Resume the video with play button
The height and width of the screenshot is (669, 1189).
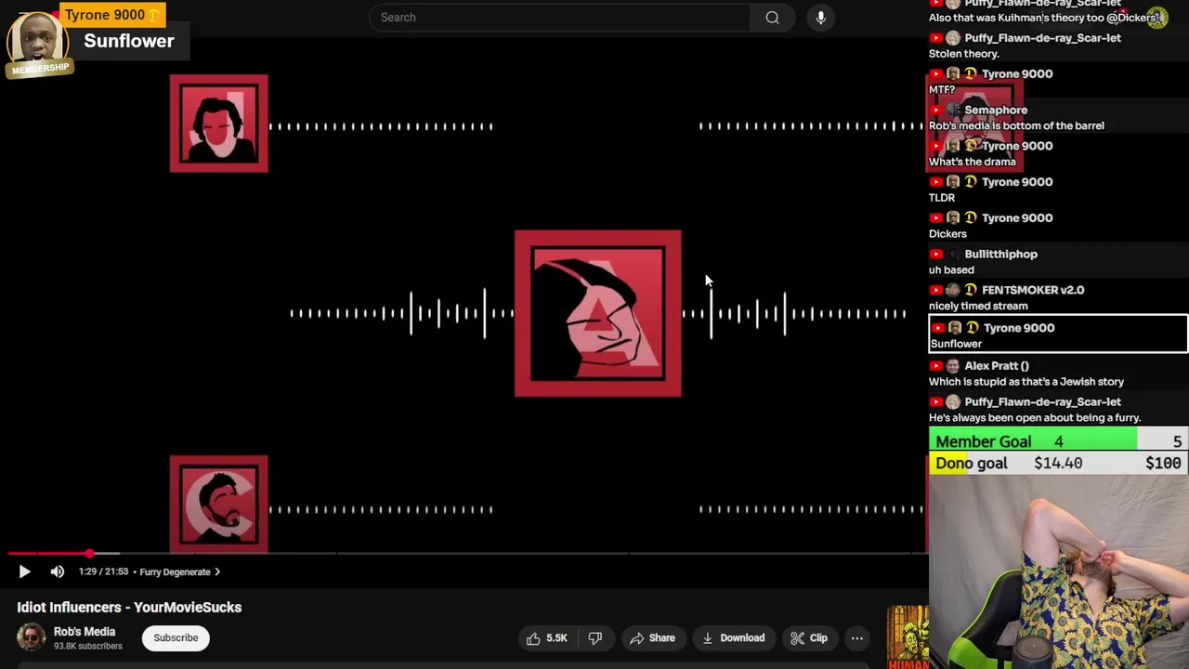click(24, 571)
